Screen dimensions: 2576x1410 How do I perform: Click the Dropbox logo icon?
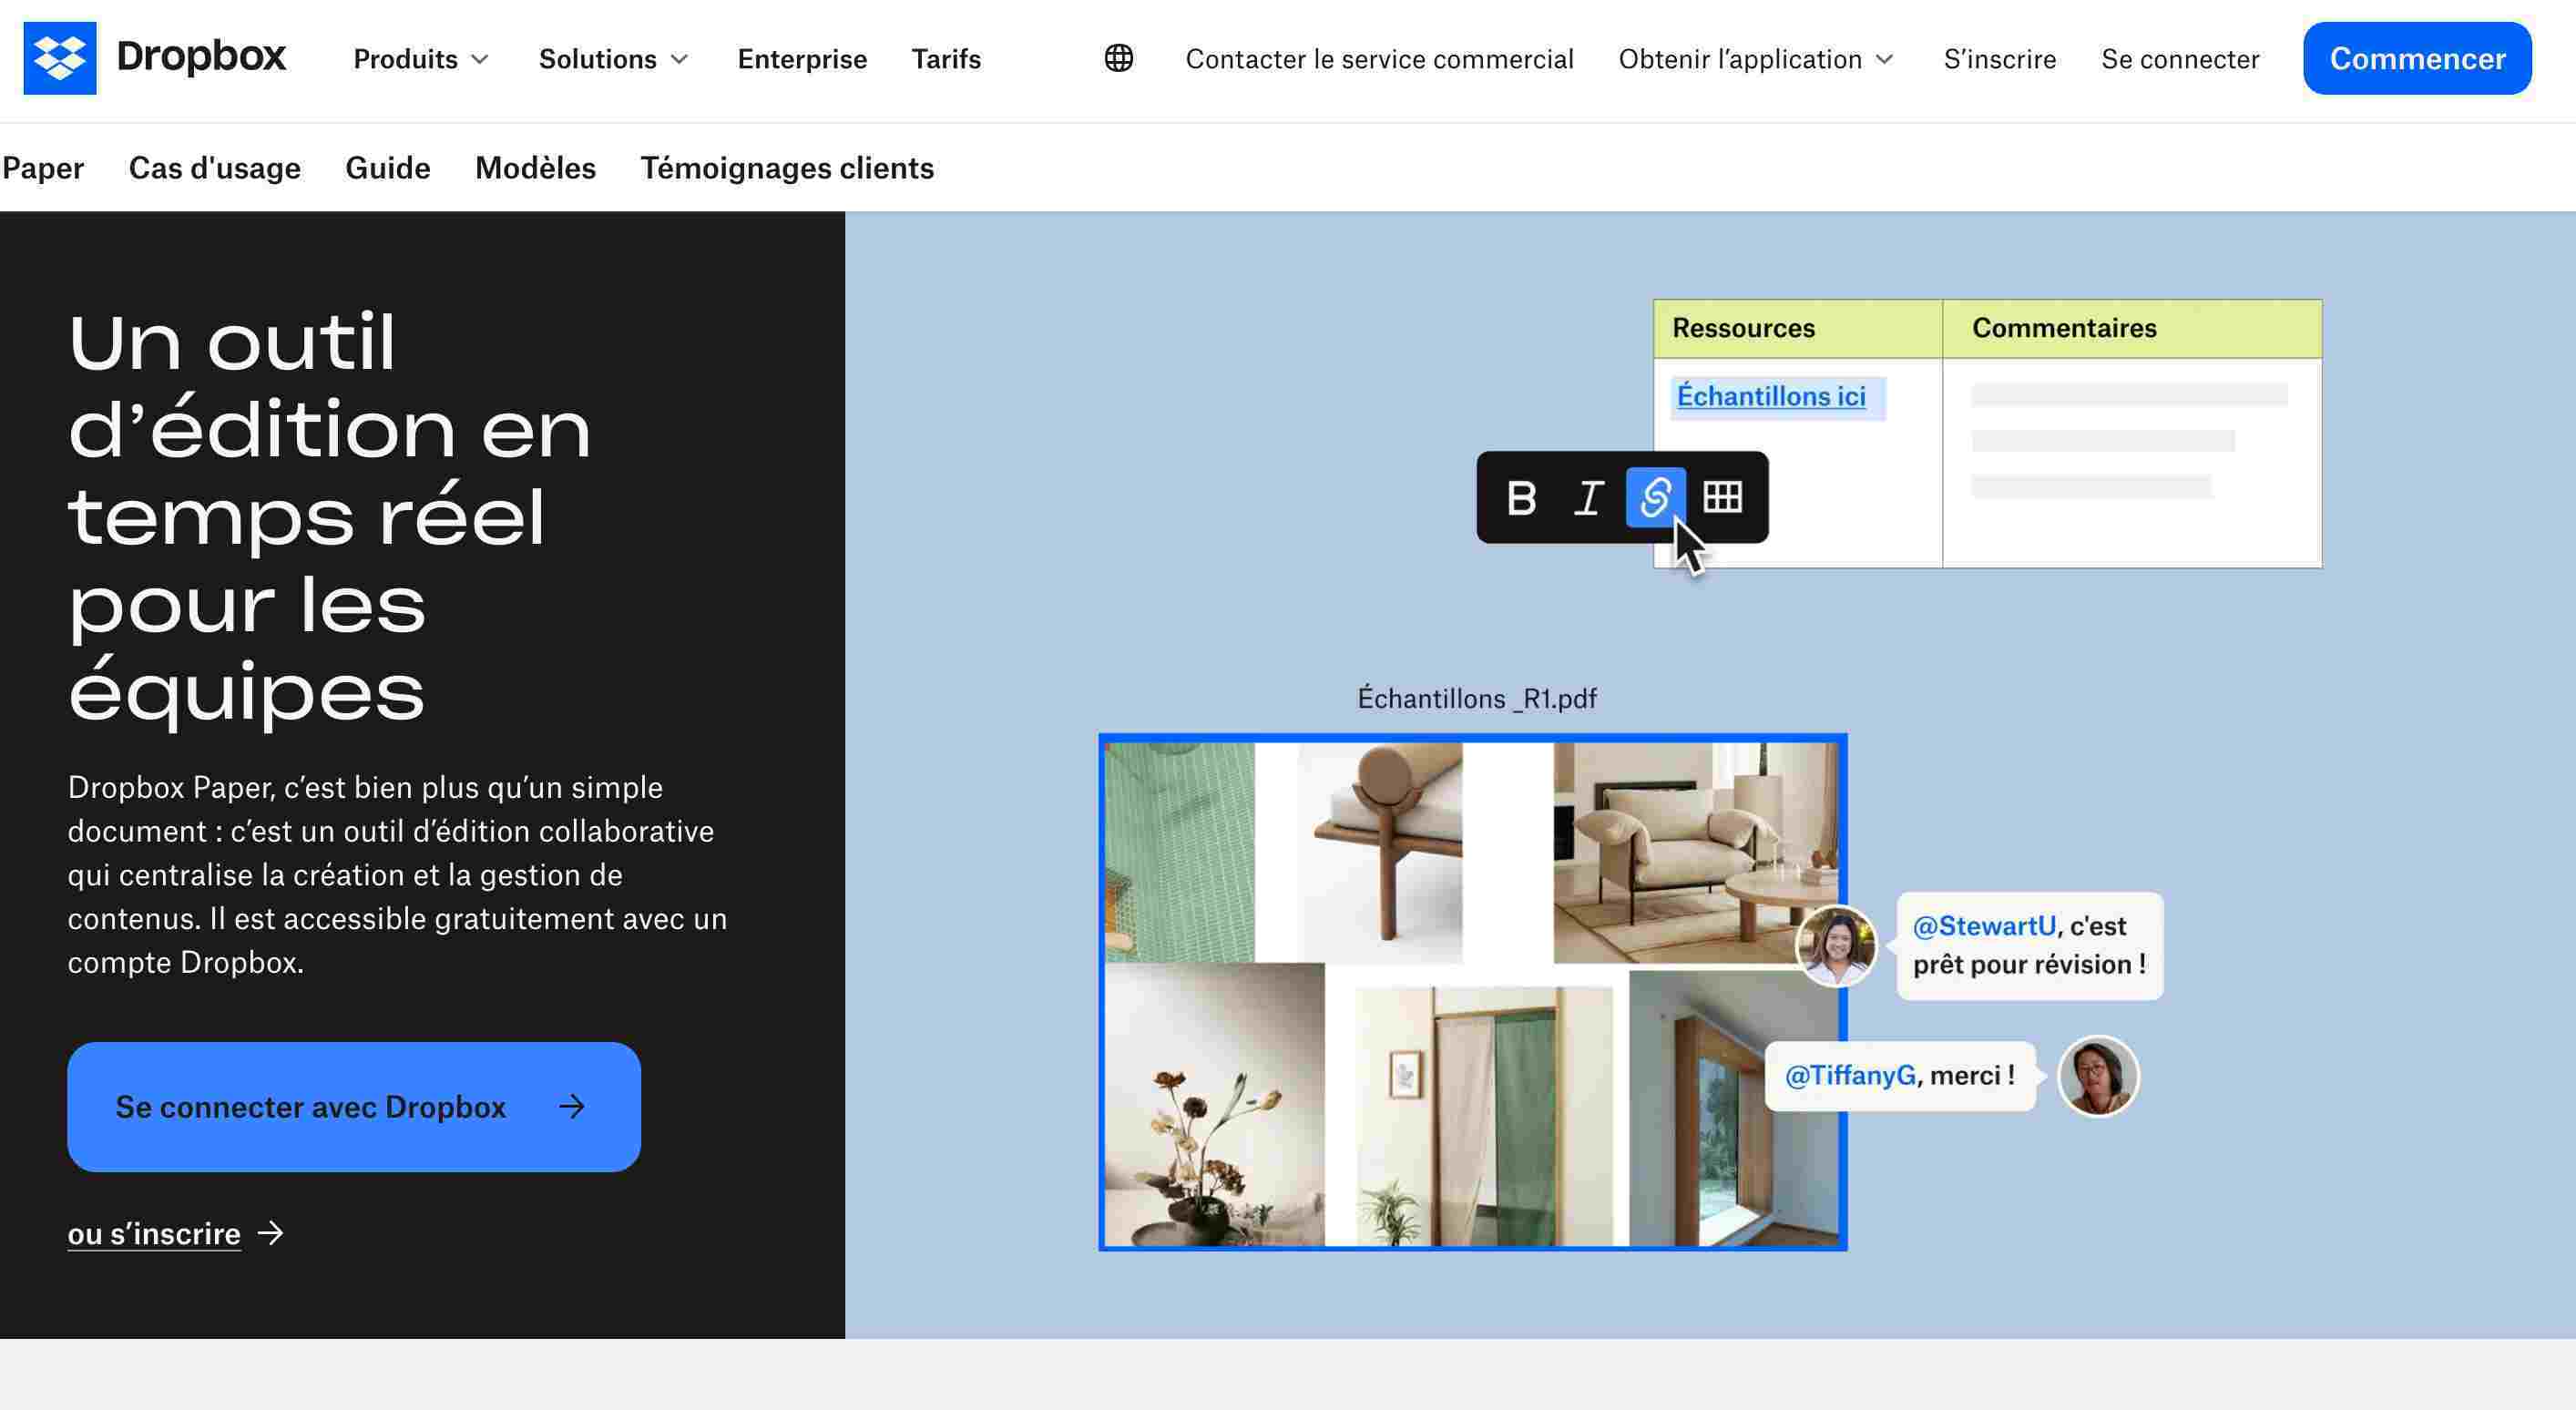click(x=60, y=58)
